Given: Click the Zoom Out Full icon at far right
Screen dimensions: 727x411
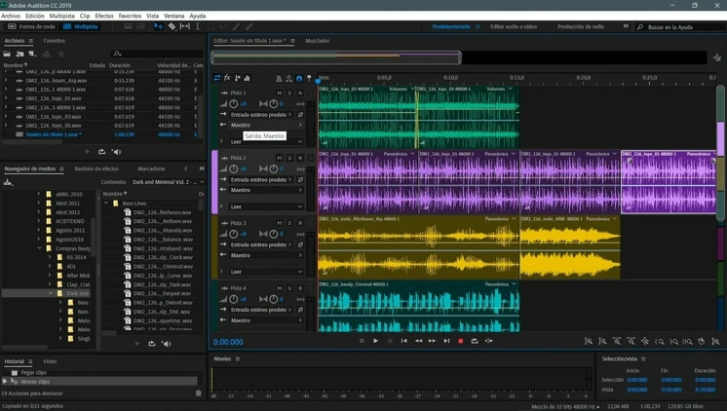Looking at the screenshot, I should [x=716, y=342].
